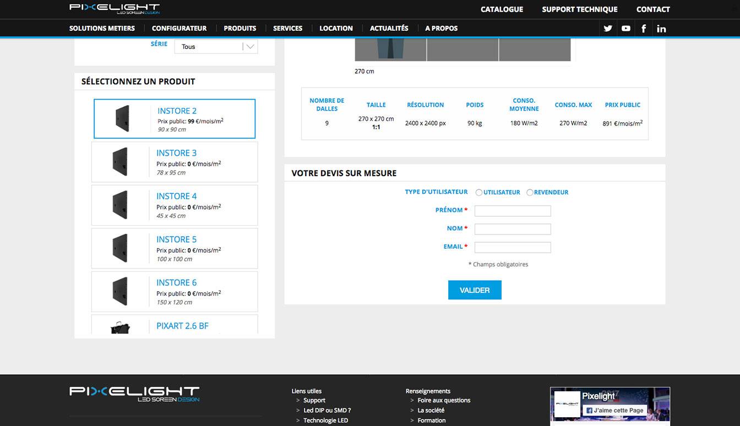Click the 270 cm width label
The image size is (740, 426).
(364, 72)
